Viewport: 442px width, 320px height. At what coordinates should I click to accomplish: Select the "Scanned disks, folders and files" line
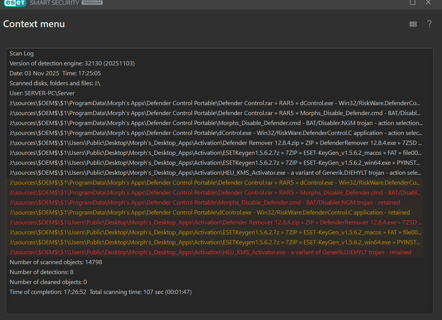point(55,83)
